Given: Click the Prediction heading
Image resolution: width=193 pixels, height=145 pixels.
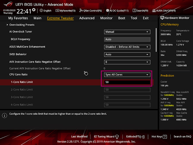Looking at the screenshot, I should point(167,76).
